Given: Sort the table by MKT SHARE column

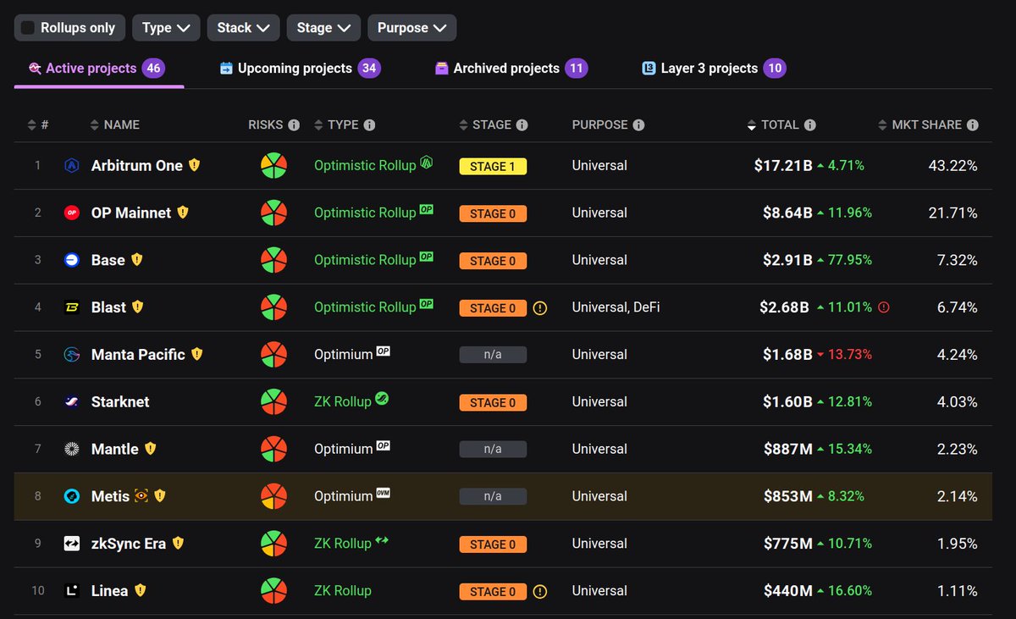Looking at the screenshot, I should tap(920, 124).
